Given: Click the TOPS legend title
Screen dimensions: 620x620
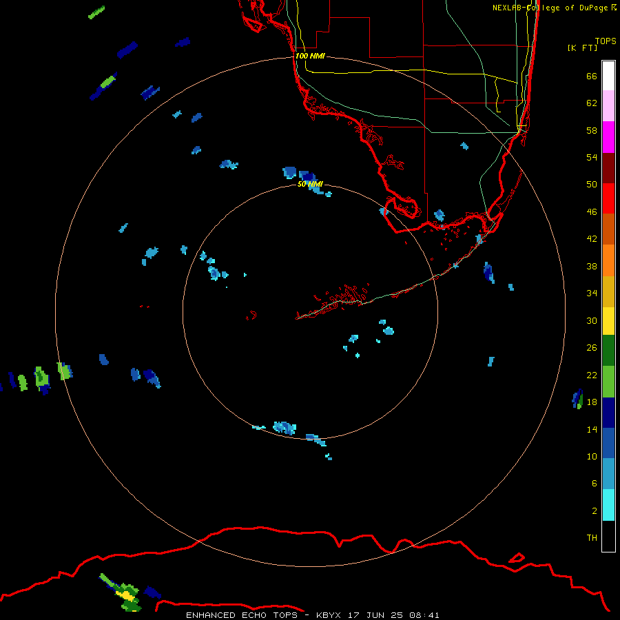Looking at the screenshot, I should pyautogui.click(x=606, y=41).
